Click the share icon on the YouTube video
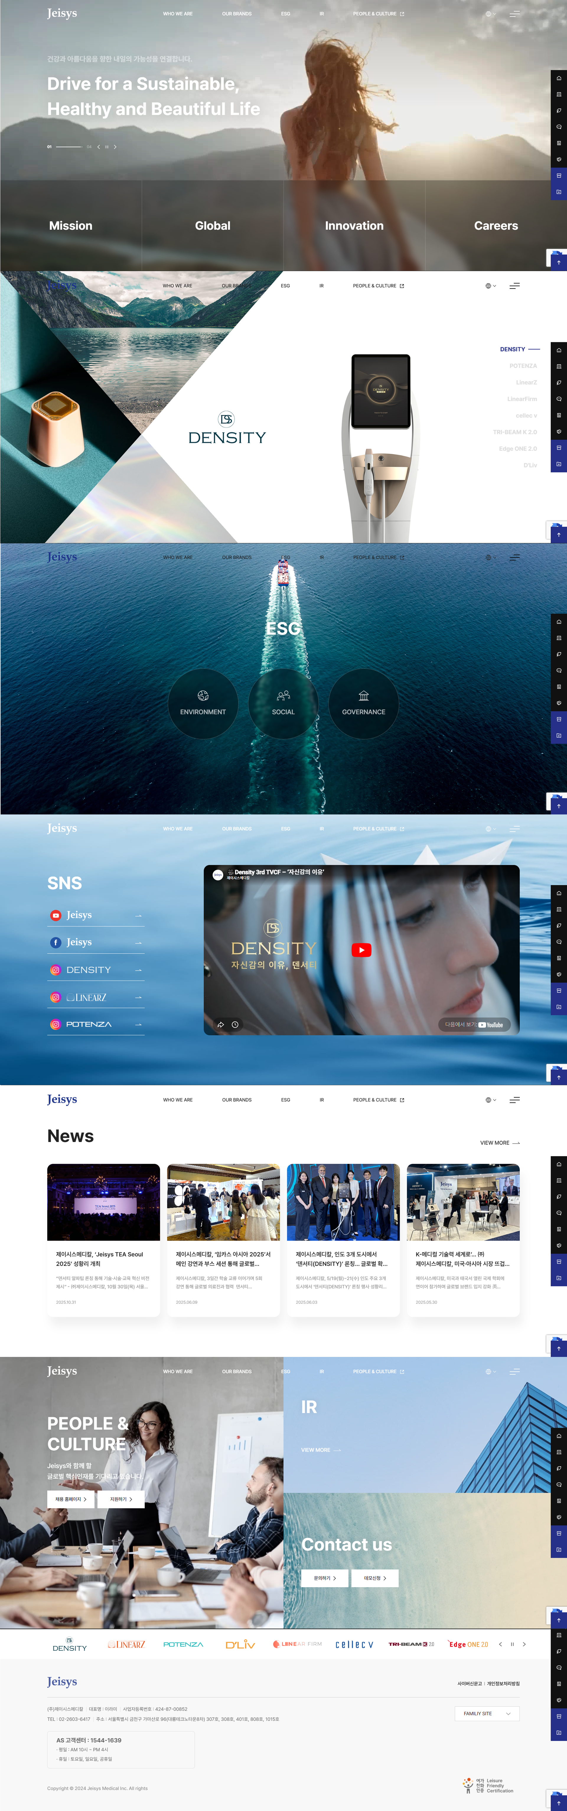This screenshot has height=1811, width=567. 221,1024
